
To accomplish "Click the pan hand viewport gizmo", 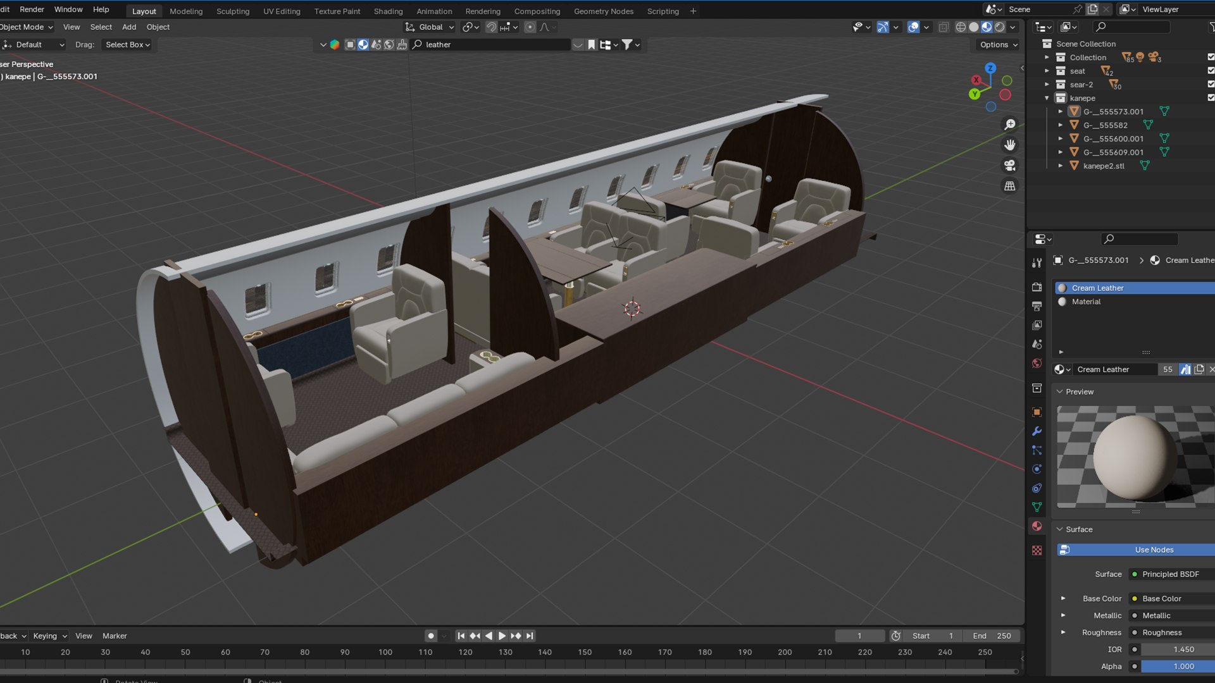I will tap(1010, 145).
